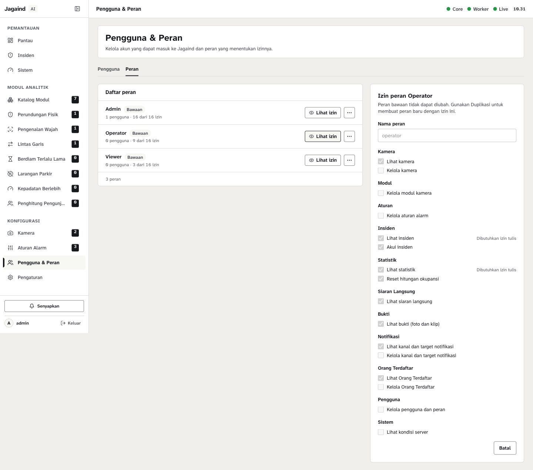This screenshot has width=533, height=470.
Task: Open the more-options menu for Viewer role
Action: (349, 160)
